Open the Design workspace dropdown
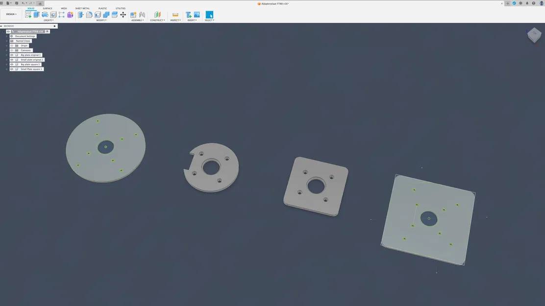545x306 pixels. 11,14
